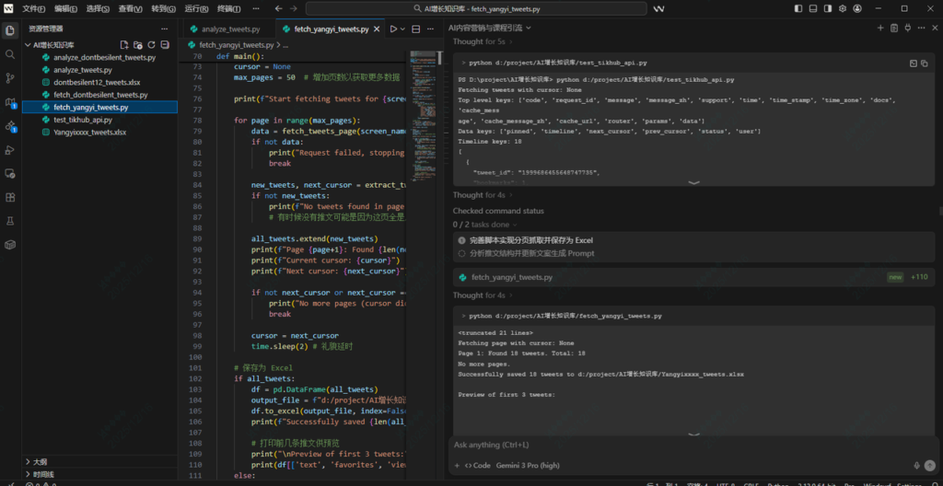Switch to the analyze_tweets.py tab
Viewport: 943px width, 486px height.
[x=229, y=29]
